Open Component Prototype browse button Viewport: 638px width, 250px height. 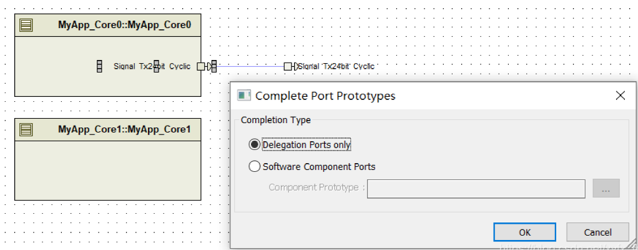(606, 189)
